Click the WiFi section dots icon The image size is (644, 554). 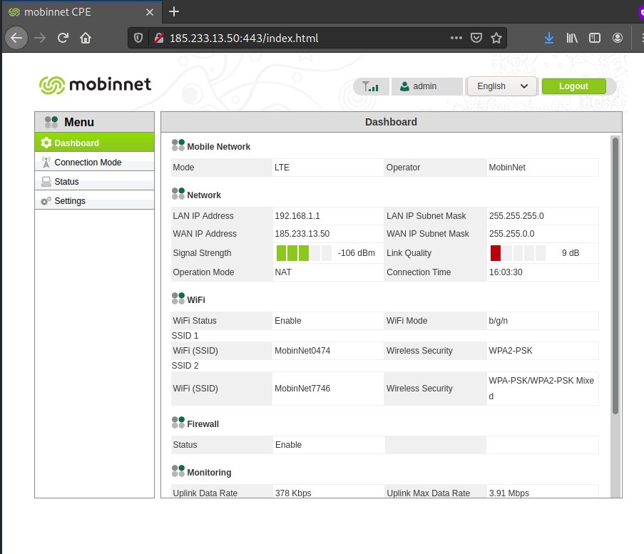[178, 298]
